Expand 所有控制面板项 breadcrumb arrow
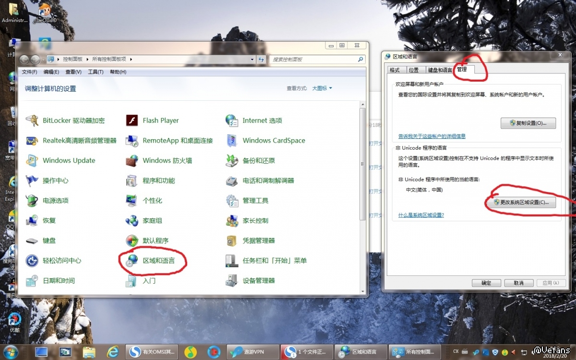Viewport: 576px width, 360px height. point(131,60)
